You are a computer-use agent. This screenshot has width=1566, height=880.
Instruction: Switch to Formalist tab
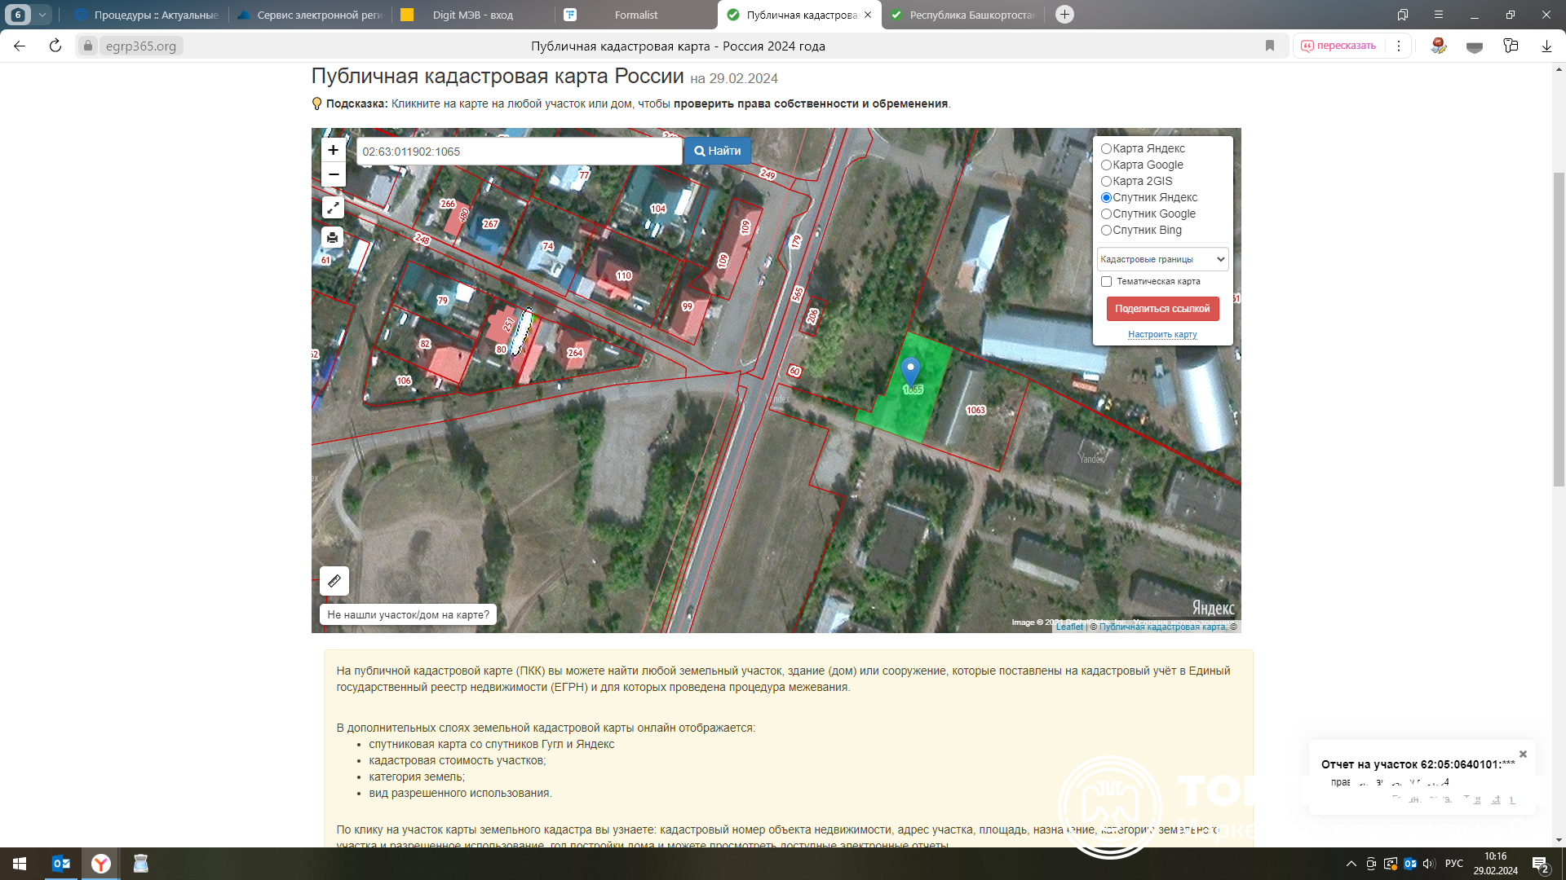click(x=636, y=15)
